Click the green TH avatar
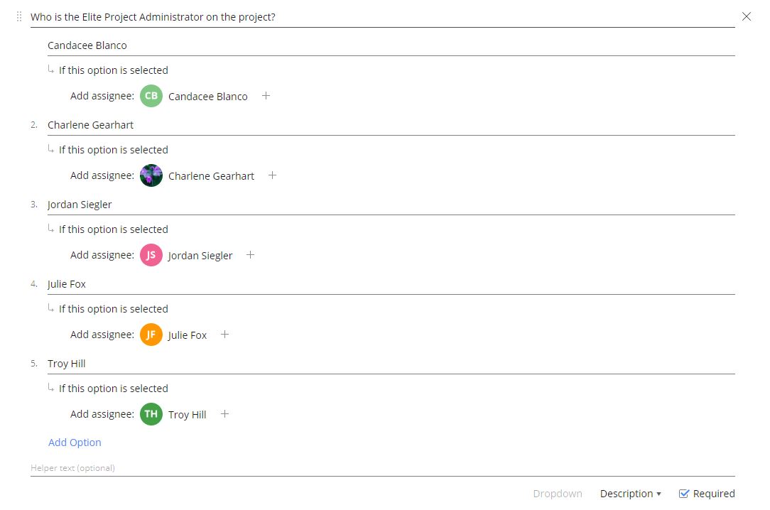770x510 pixels. (x=151, y=414)
